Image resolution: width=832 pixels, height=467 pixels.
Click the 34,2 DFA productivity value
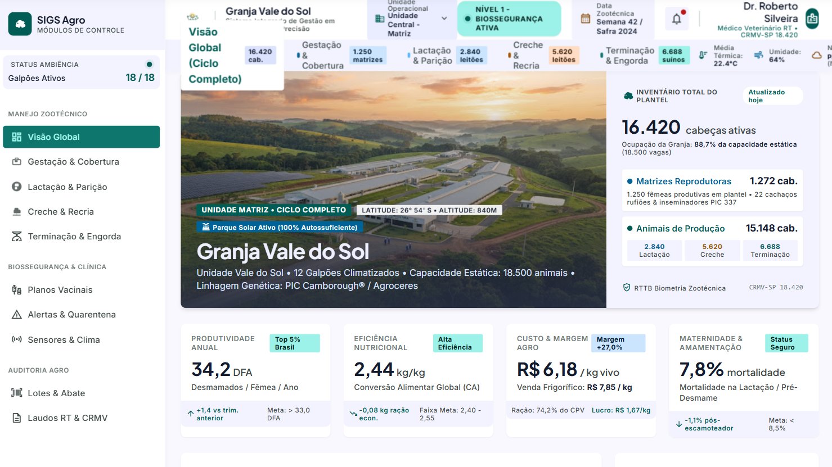tap(222, 370)
